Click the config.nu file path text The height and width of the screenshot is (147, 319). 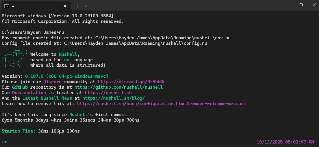pos(136,43)
